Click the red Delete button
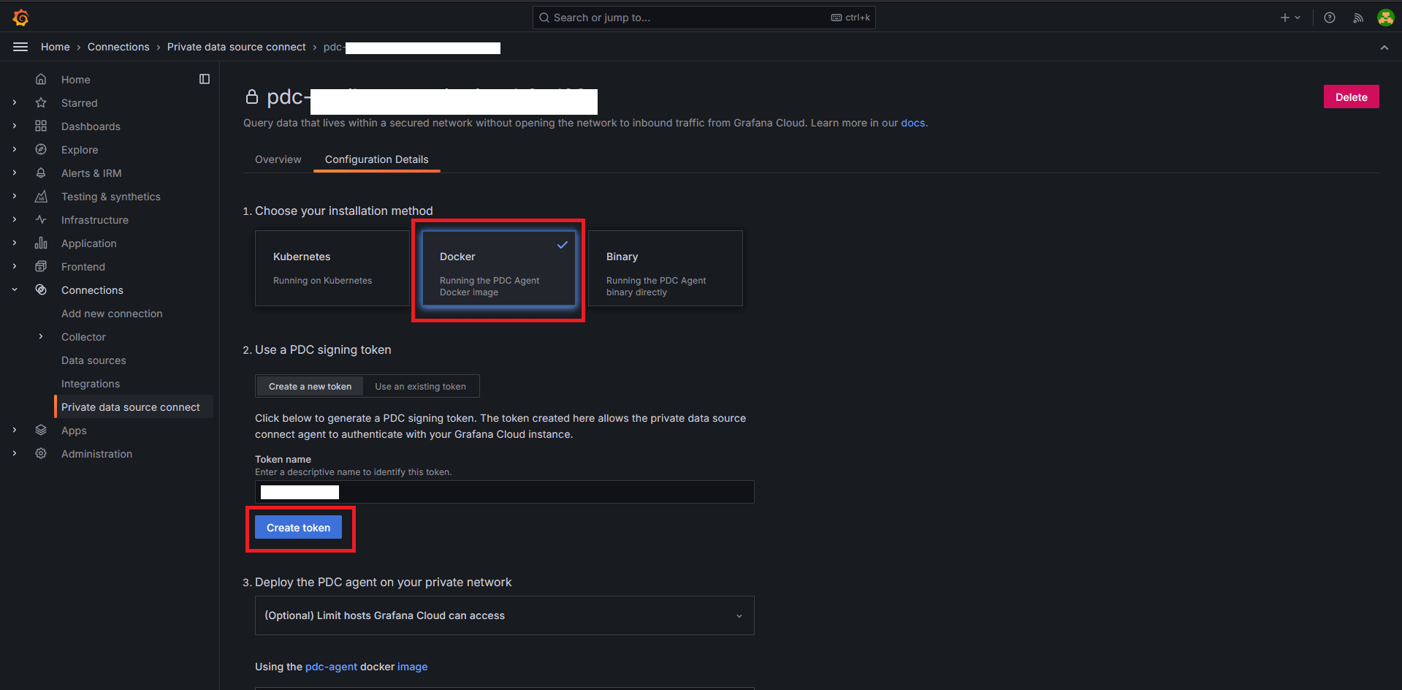 pyautogui.click(x=1351, y=96)
